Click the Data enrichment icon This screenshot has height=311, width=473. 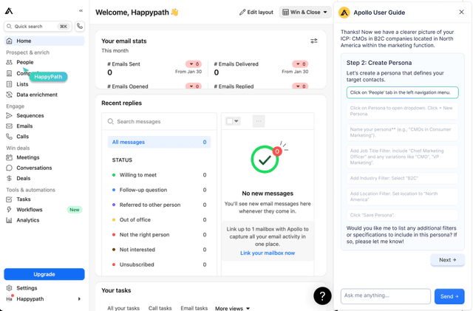click(x=10, y=95)
